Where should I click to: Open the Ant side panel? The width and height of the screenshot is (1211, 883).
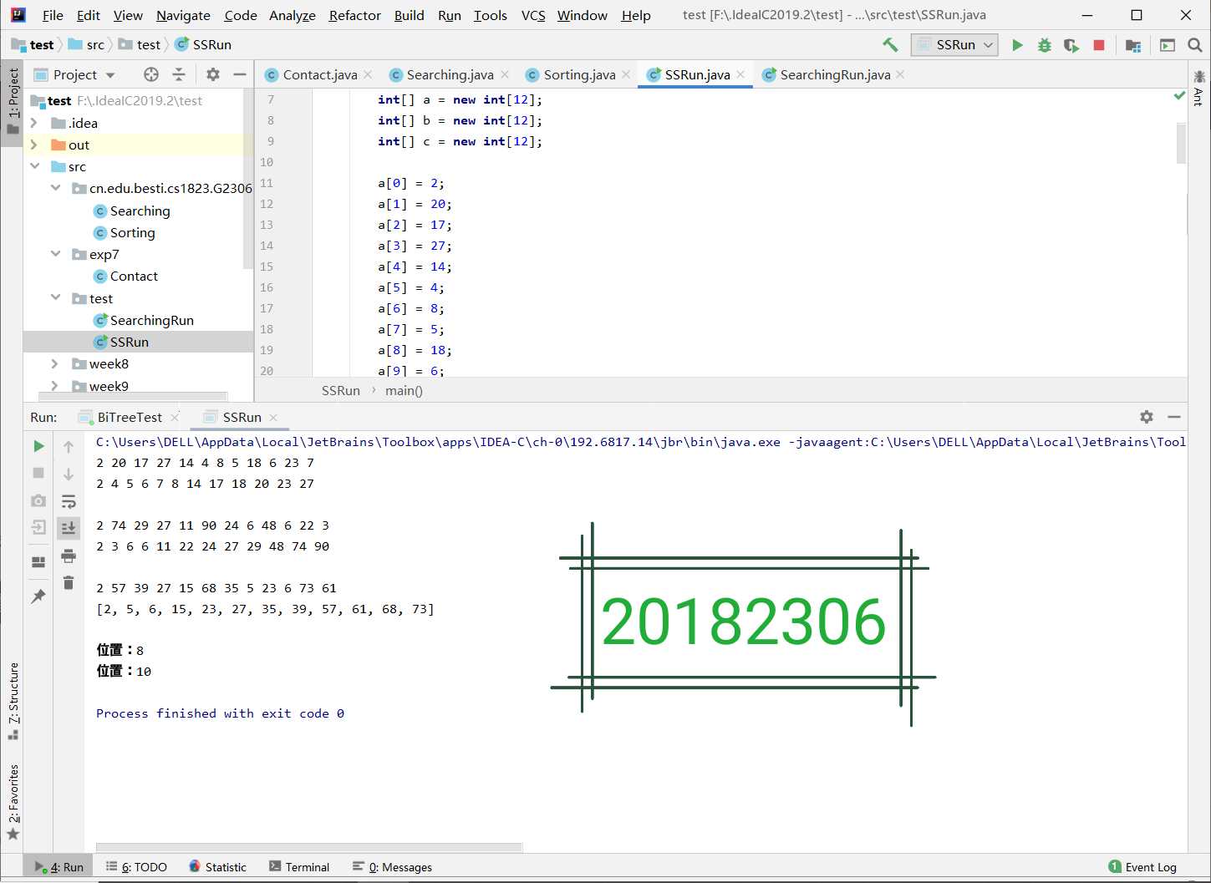(1198, 89)
